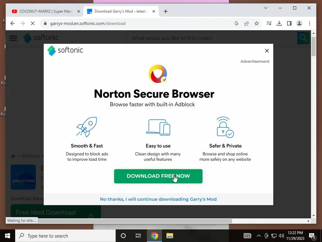
Task: Click the Free Mod Download button
Action: [56, 211]
